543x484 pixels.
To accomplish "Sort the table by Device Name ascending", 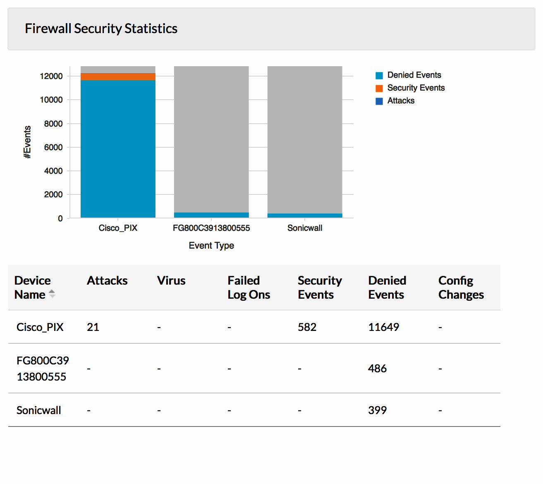I will coord(53,292).
